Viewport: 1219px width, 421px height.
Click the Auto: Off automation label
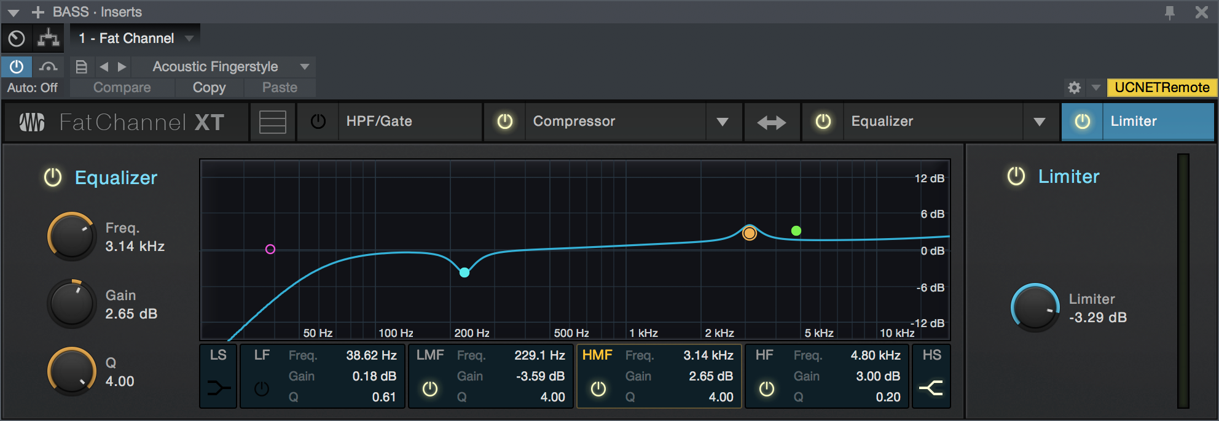33,88
